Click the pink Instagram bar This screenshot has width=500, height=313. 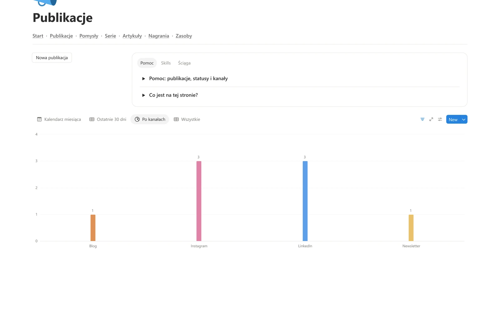199,201
